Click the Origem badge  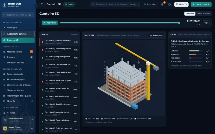(69, 4)
